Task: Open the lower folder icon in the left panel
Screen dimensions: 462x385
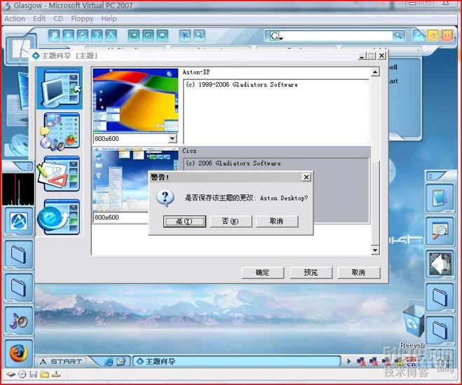Action: (x=18, y=288)
